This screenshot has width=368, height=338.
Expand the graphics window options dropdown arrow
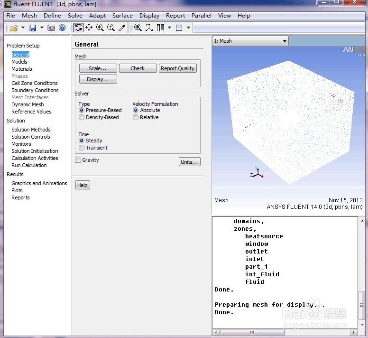click(188, 28)
